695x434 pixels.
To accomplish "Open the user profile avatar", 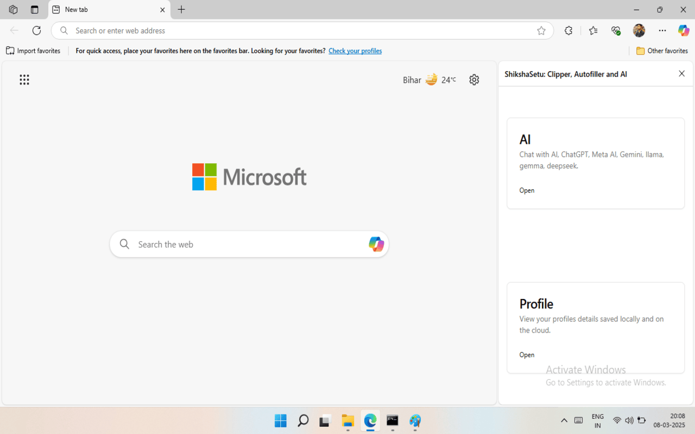I will point(639,30).
